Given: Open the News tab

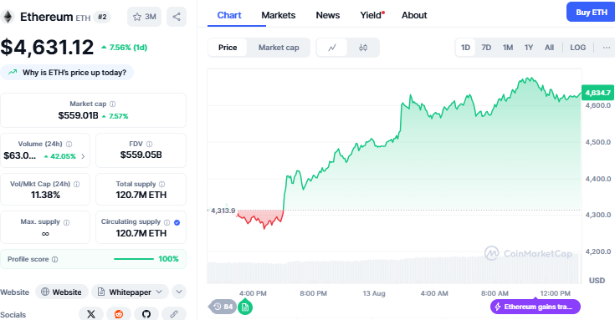Looking at the screenshot, I should point(328,15).
